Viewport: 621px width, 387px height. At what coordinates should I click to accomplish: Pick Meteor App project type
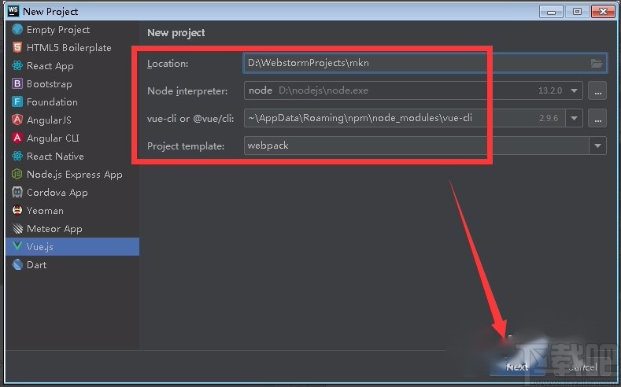coord(72,229)
